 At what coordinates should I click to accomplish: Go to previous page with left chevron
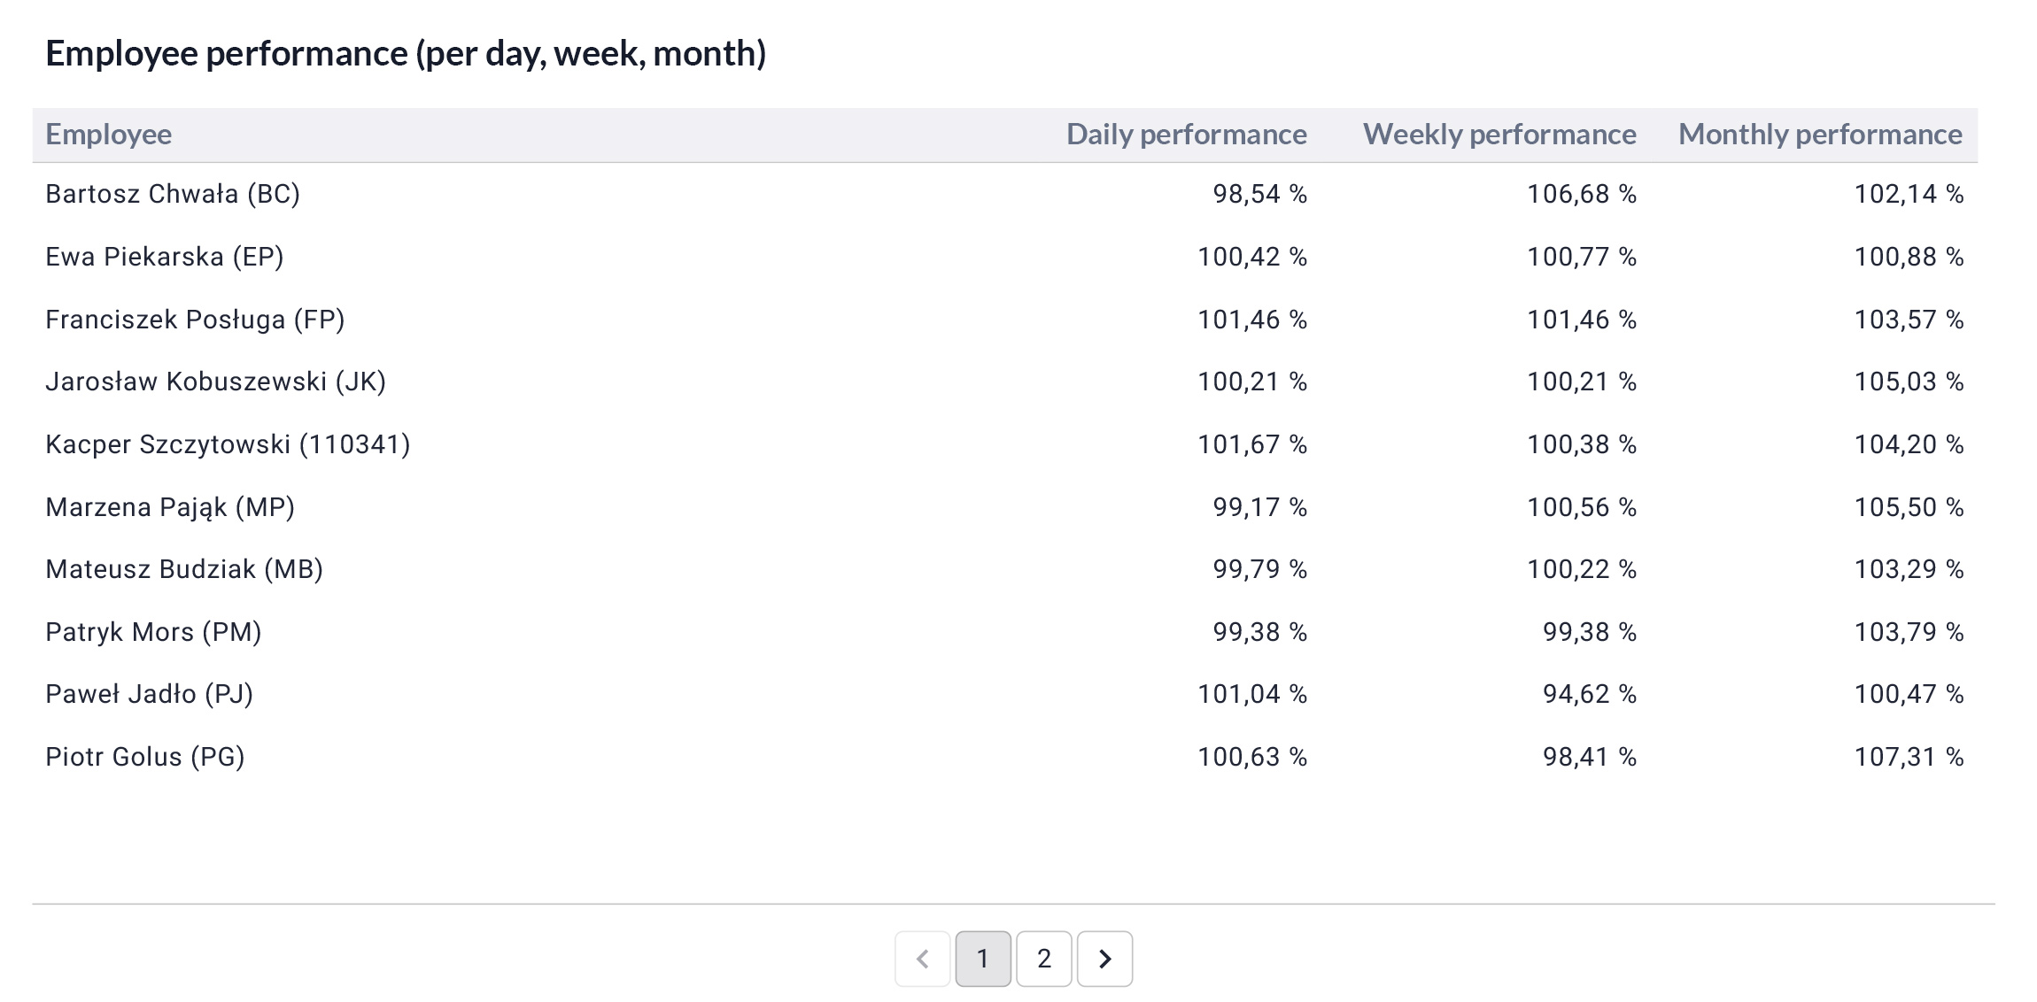(923, 959)
